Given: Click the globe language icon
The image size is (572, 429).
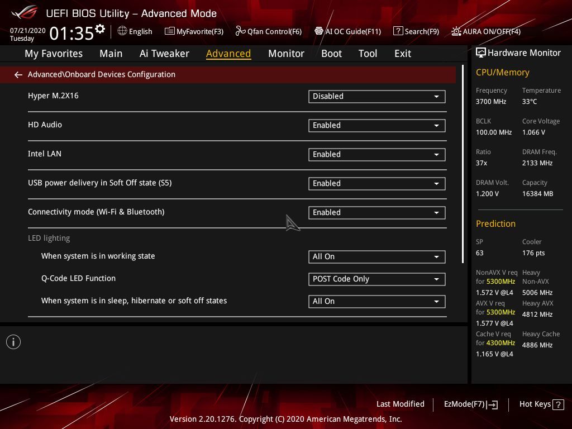Looking at the screenshot, I should [x=122, y=31].
